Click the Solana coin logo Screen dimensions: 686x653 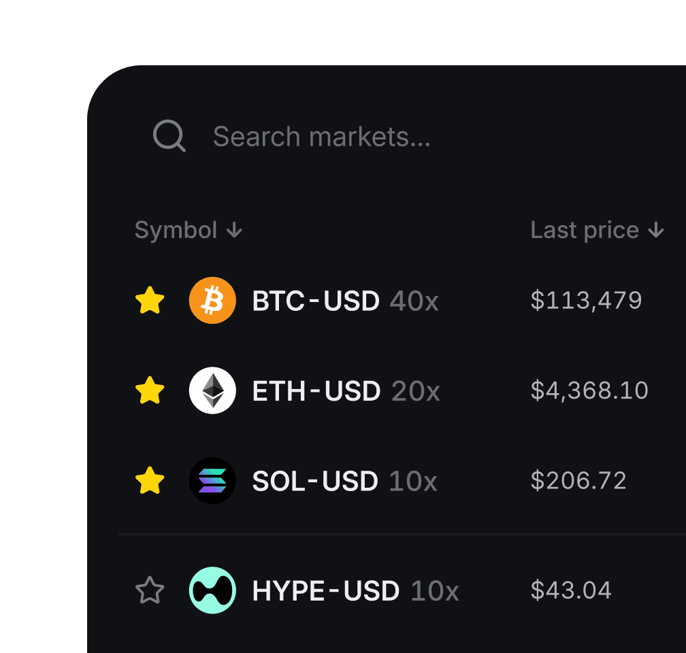tap(212, 481)
